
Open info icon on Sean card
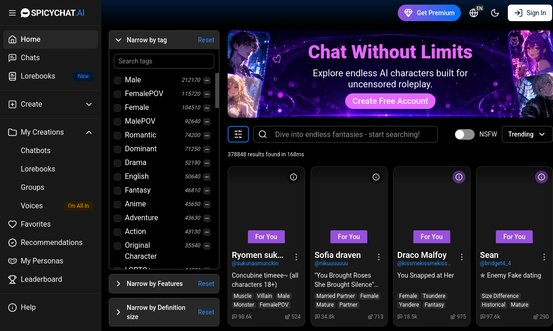pyautogui.click(x=541, y=177)
